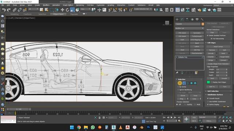This screenshot has height=131, width=234.
Task: Open the Create panel plus tab
Action: [x=177, y=19]
